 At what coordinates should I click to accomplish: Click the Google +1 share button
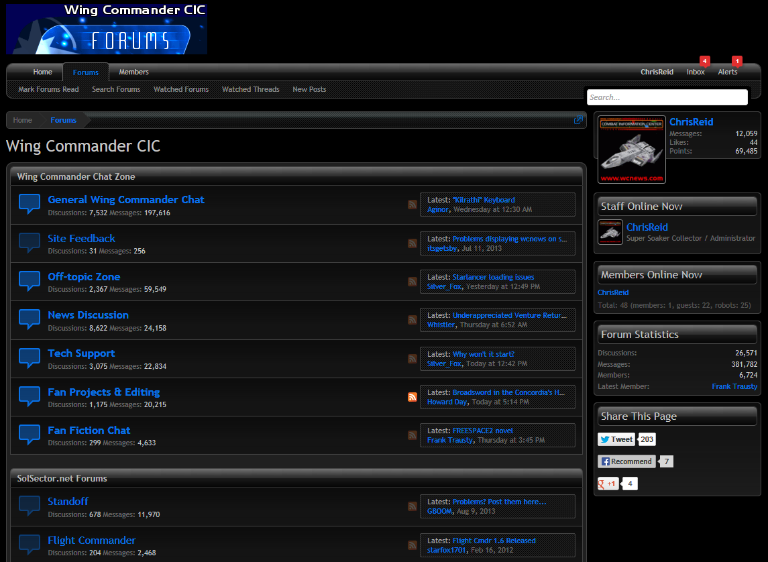608,484
